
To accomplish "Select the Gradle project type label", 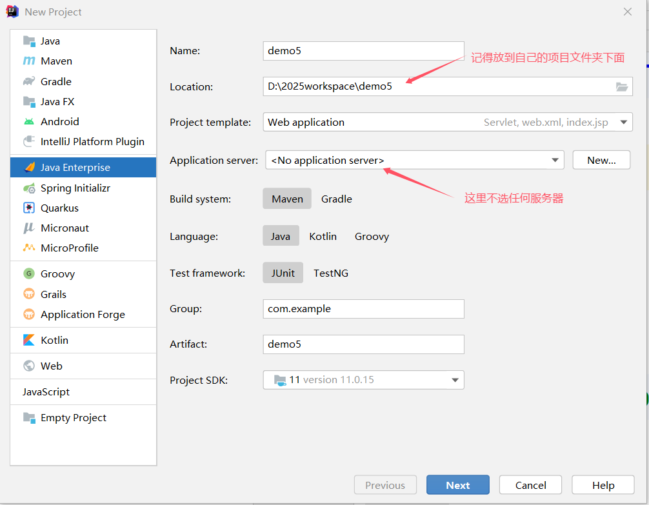I will [56, 81].
